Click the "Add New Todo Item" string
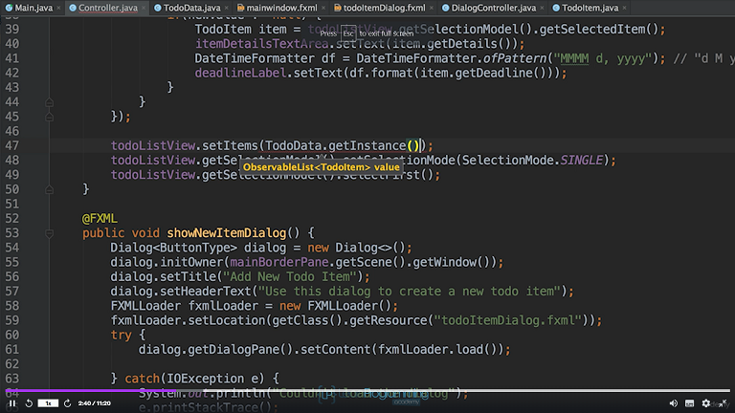Viewport: 735px width, 413px height. 290,276
